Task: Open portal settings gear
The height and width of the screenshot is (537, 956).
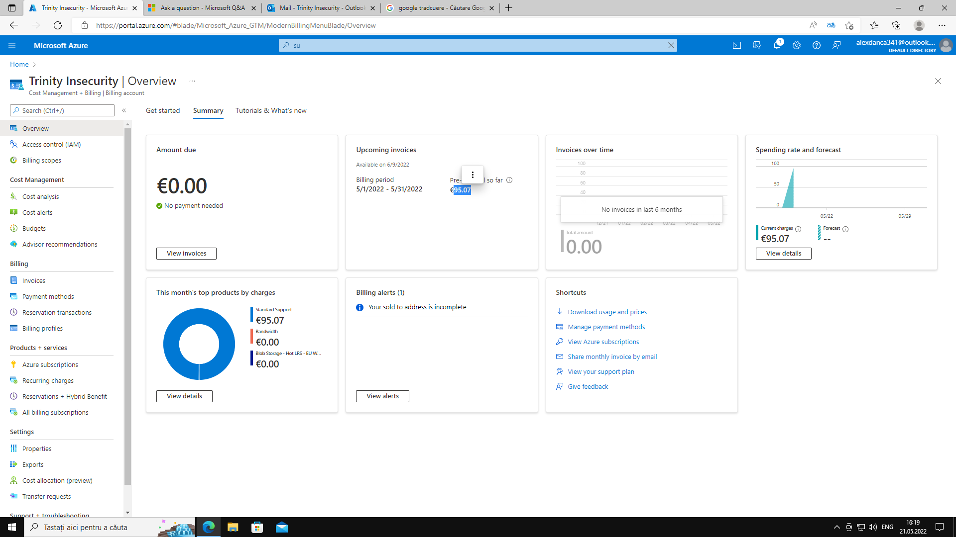Action: pyautogui.click(x=797, y=45)
